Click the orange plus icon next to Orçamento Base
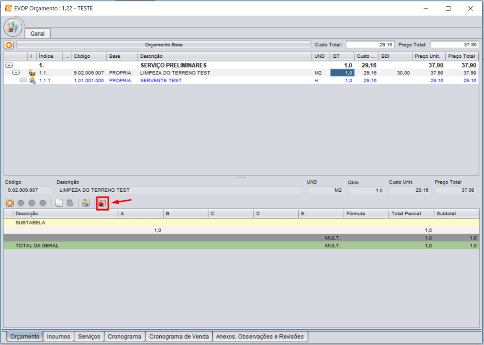The width and height of the screenshot is (484, 345). click(9, 45)
